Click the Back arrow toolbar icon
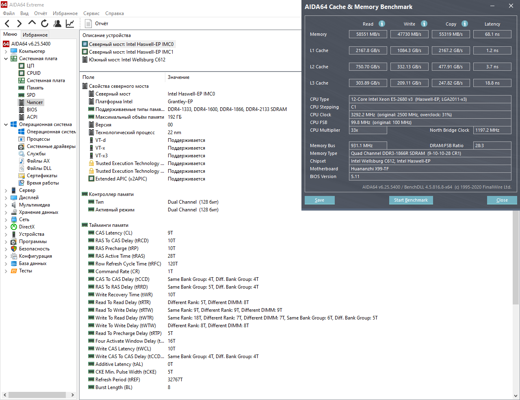 click(7, 24)
